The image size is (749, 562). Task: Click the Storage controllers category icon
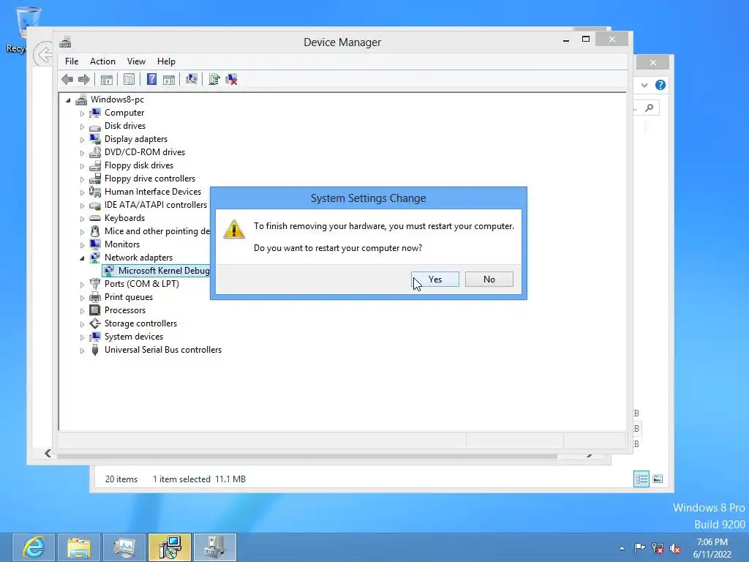pyautogui.click(x=95, y=323)
